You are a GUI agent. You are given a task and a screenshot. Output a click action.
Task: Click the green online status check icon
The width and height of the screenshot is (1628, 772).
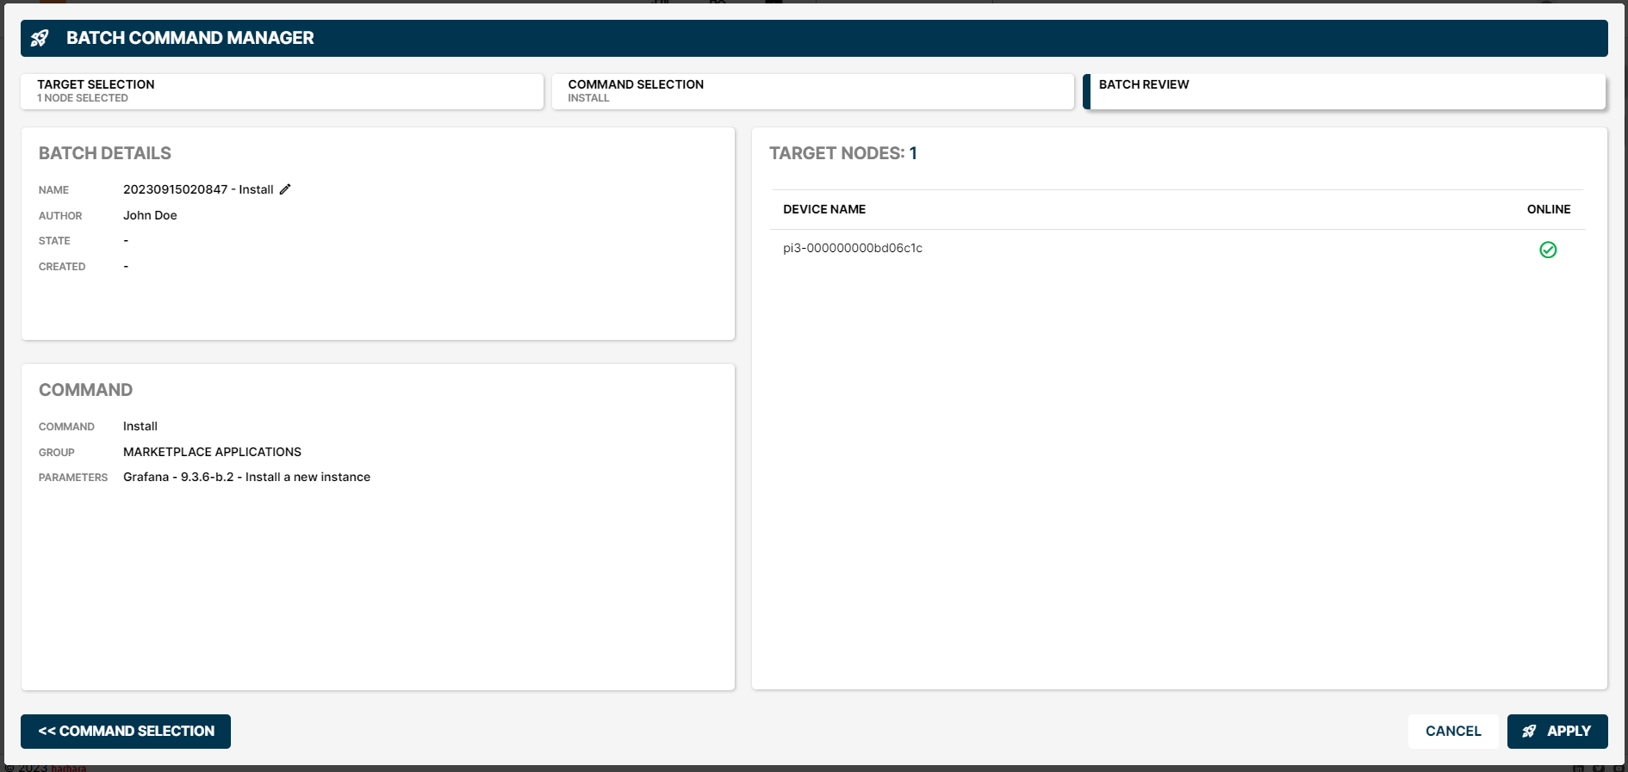pyautogui.click(x=1547, y=250)
